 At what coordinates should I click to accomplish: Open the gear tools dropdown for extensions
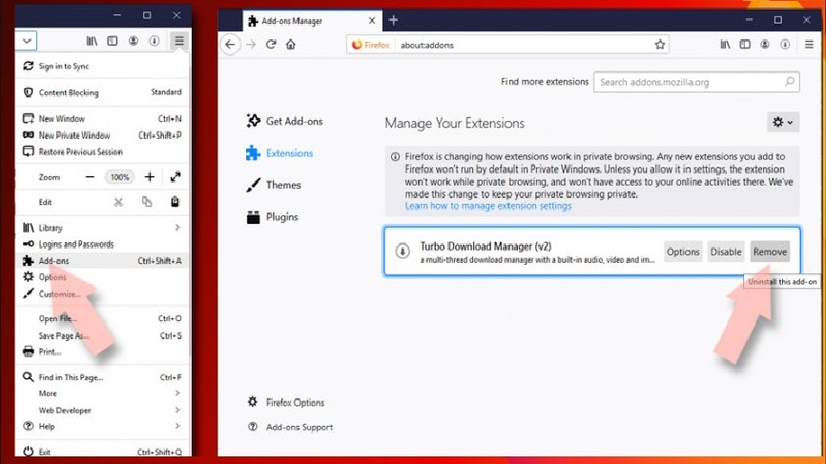point(782,123)
